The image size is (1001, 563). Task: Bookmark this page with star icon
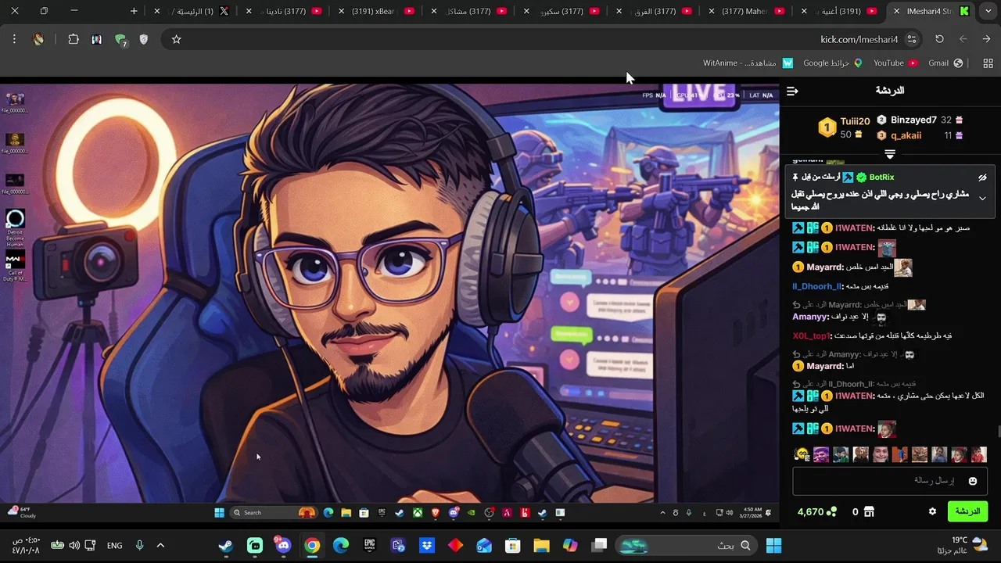coord(176,39)
